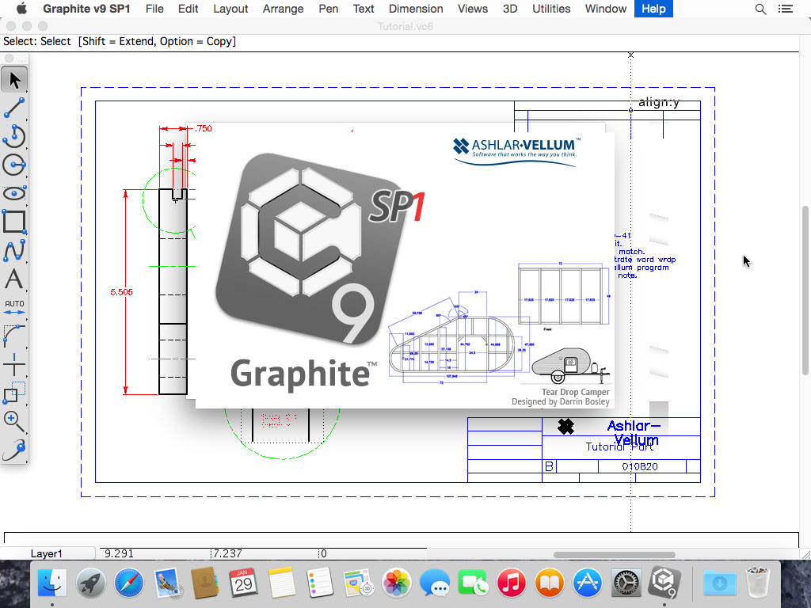The height and width of the screenshot is (608, 811).
Task: Click the Tutorial Part title text
Action: tap(619, 446)
